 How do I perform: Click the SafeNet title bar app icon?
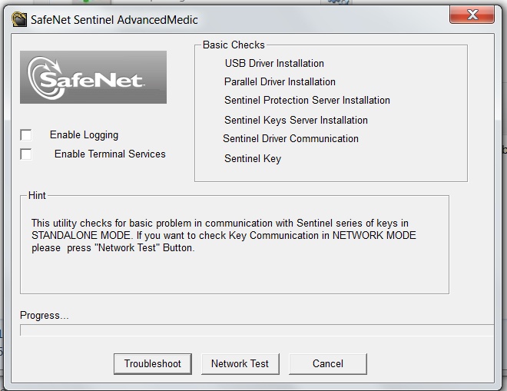coord(19,19)
